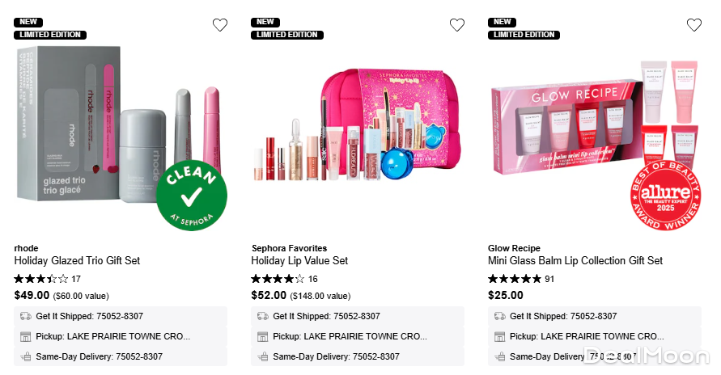
Task: Click store pickup icon under Glow Recipe
Action: pyautogui.click(x=499, y=336)
